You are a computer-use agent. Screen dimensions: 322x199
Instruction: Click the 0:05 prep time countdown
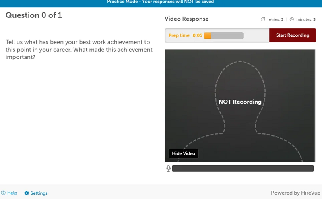(x=197, y=35)
